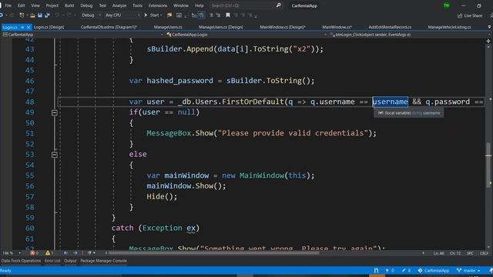493x277 pixels.
Task: Click hashed_password on line 46
Action: (x=179, y=81)
